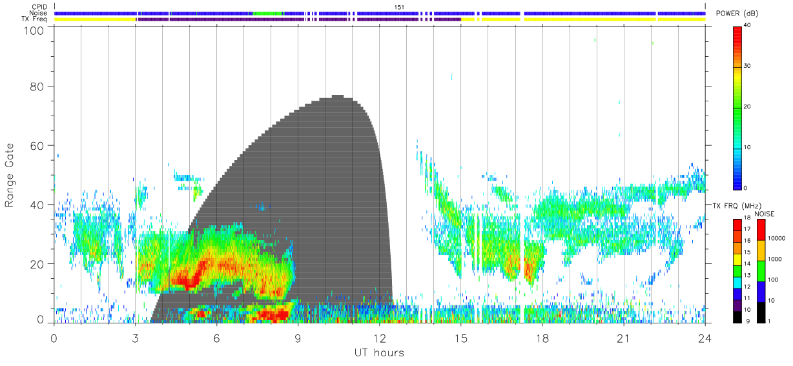Click the CPID value 151
Screen dimensions: 793x366
pos(399,7)
